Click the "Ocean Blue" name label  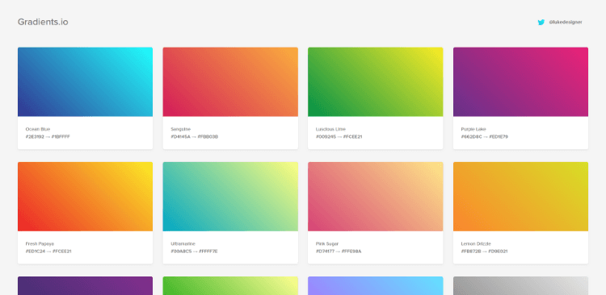[38, 129]
